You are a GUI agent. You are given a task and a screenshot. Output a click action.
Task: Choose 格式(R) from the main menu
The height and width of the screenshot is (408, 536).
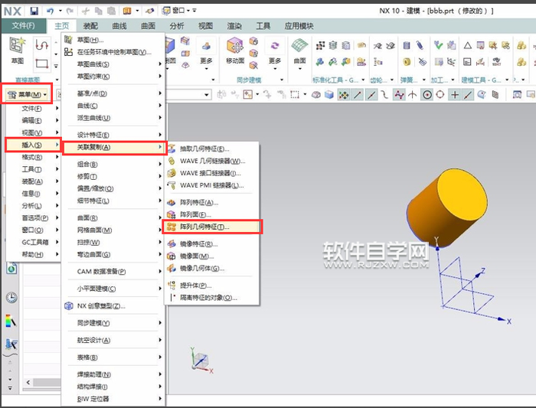[x=31, y=156]
